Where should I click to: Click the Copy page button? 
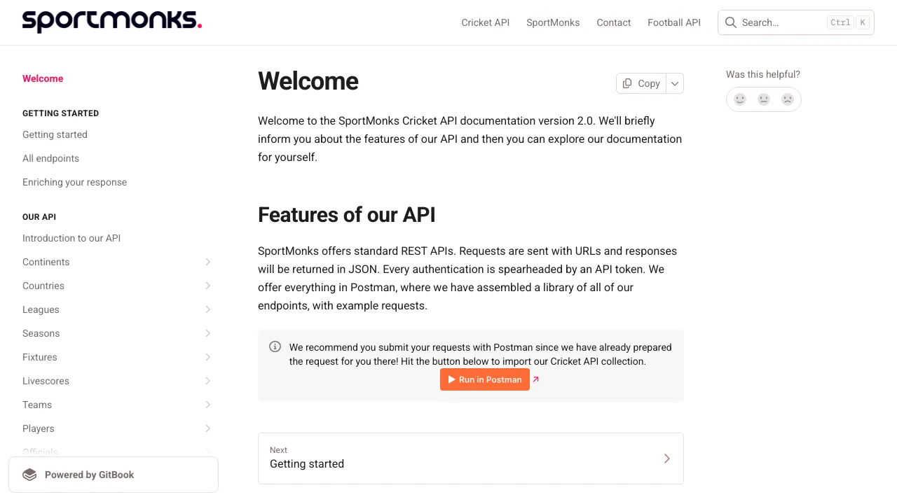tap(641, 83)
